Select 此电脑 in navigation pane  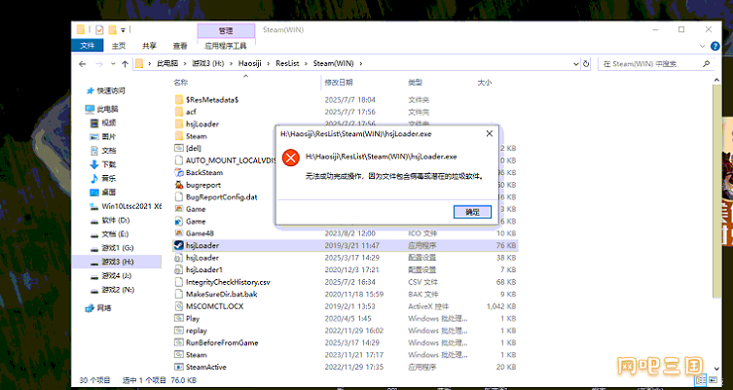pos(107,109)
